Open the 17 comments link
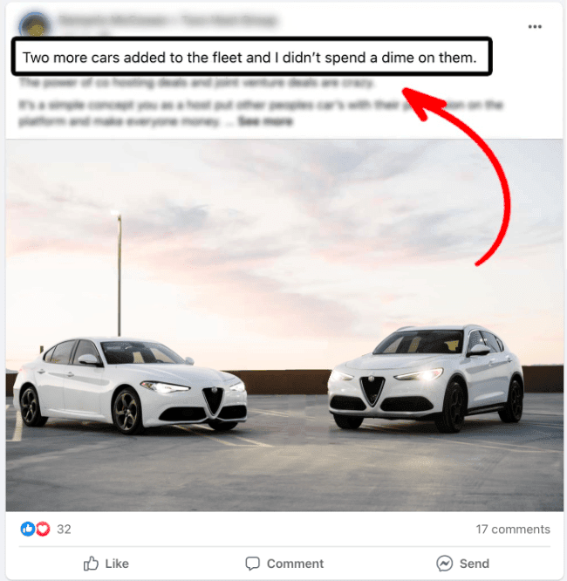Viewport: 567px width, 581px height. click(x=513, y=530)
